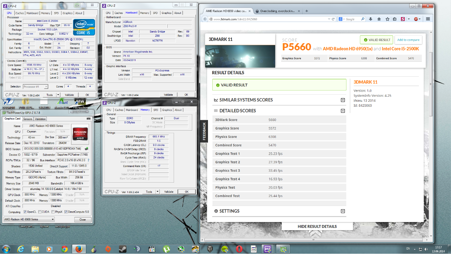Image resolution: width=451 pixels, height=257 pixels.
Task: Switch to Validation tab in GPU-Z
Action: click(x=40, y=119)
